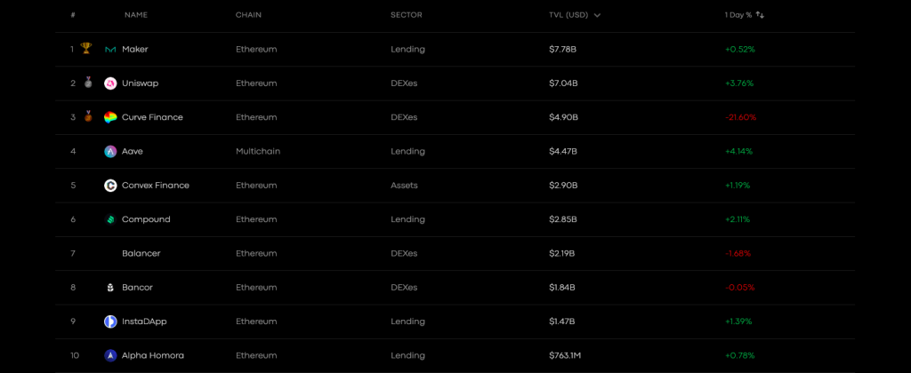Click the gold trophy rank icon
911x373 pixels.
pyautogui.click(x=86, y=49)
